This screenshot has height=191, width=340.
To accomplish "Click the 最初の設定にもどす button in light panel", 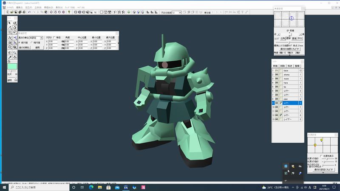I will tap(323, 169).
